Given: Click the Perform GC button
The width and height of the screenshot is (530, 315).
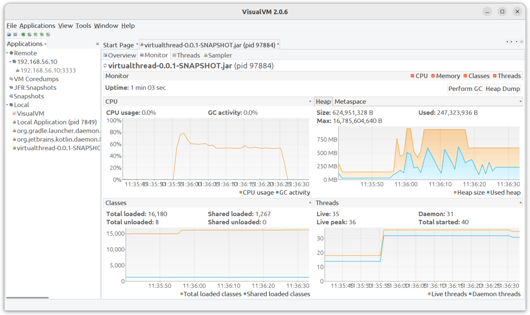Looking at the screenshot, I should [465, 88].
